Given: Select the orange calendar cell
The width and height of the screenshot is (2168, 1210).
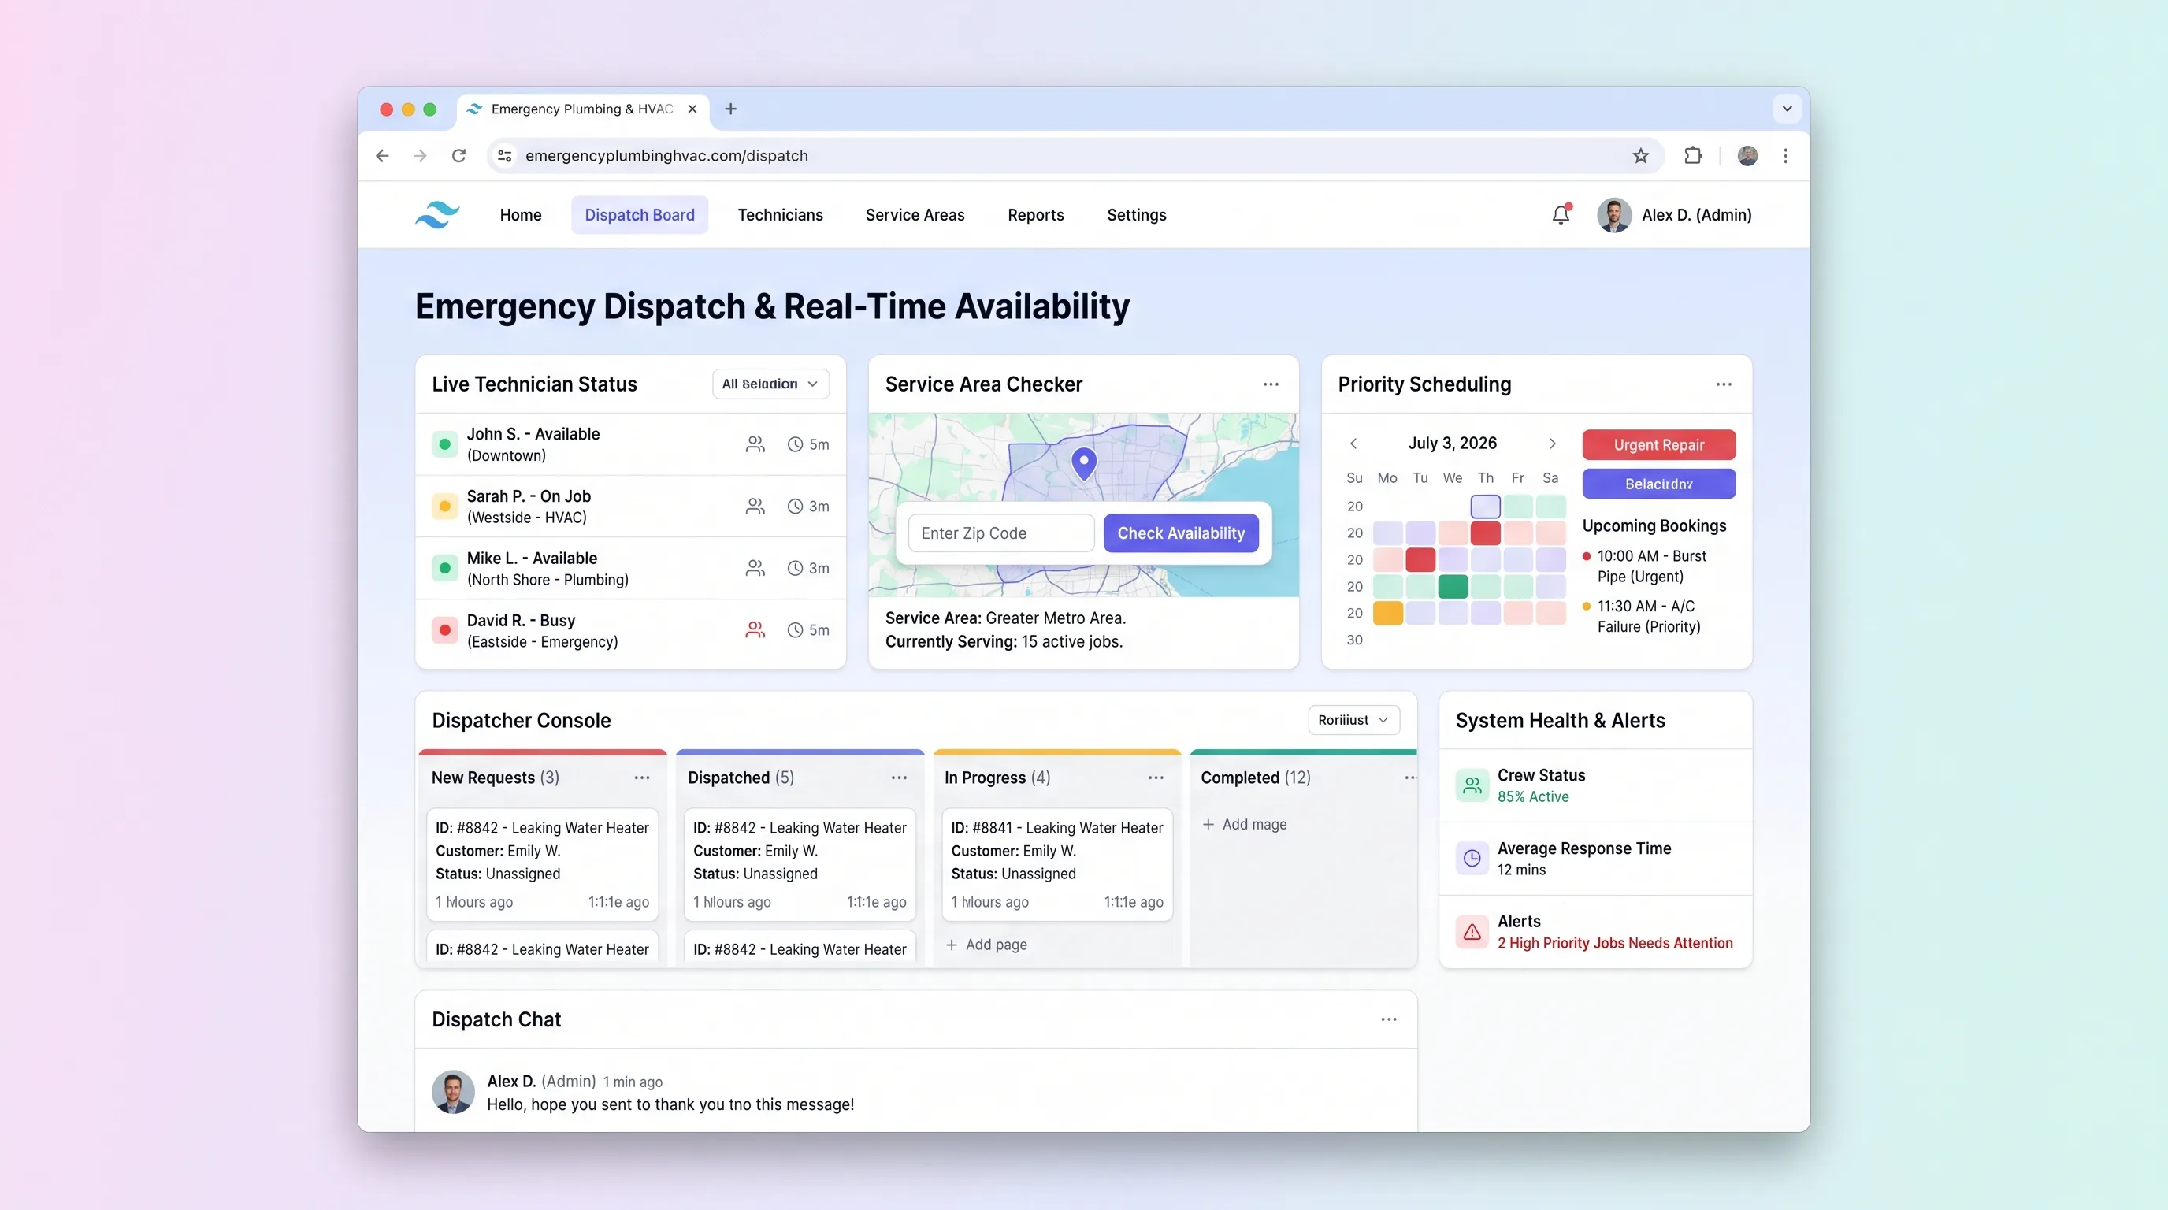Looking at the screenshot, I should (1388, 613).
